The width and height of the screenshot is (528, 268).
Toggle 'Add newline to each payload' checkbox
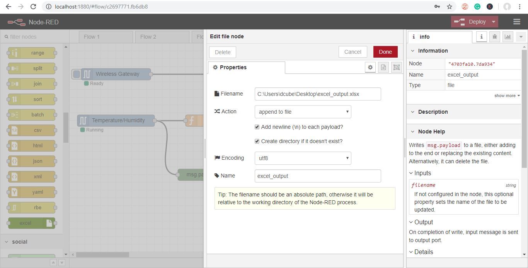[257, 127]
